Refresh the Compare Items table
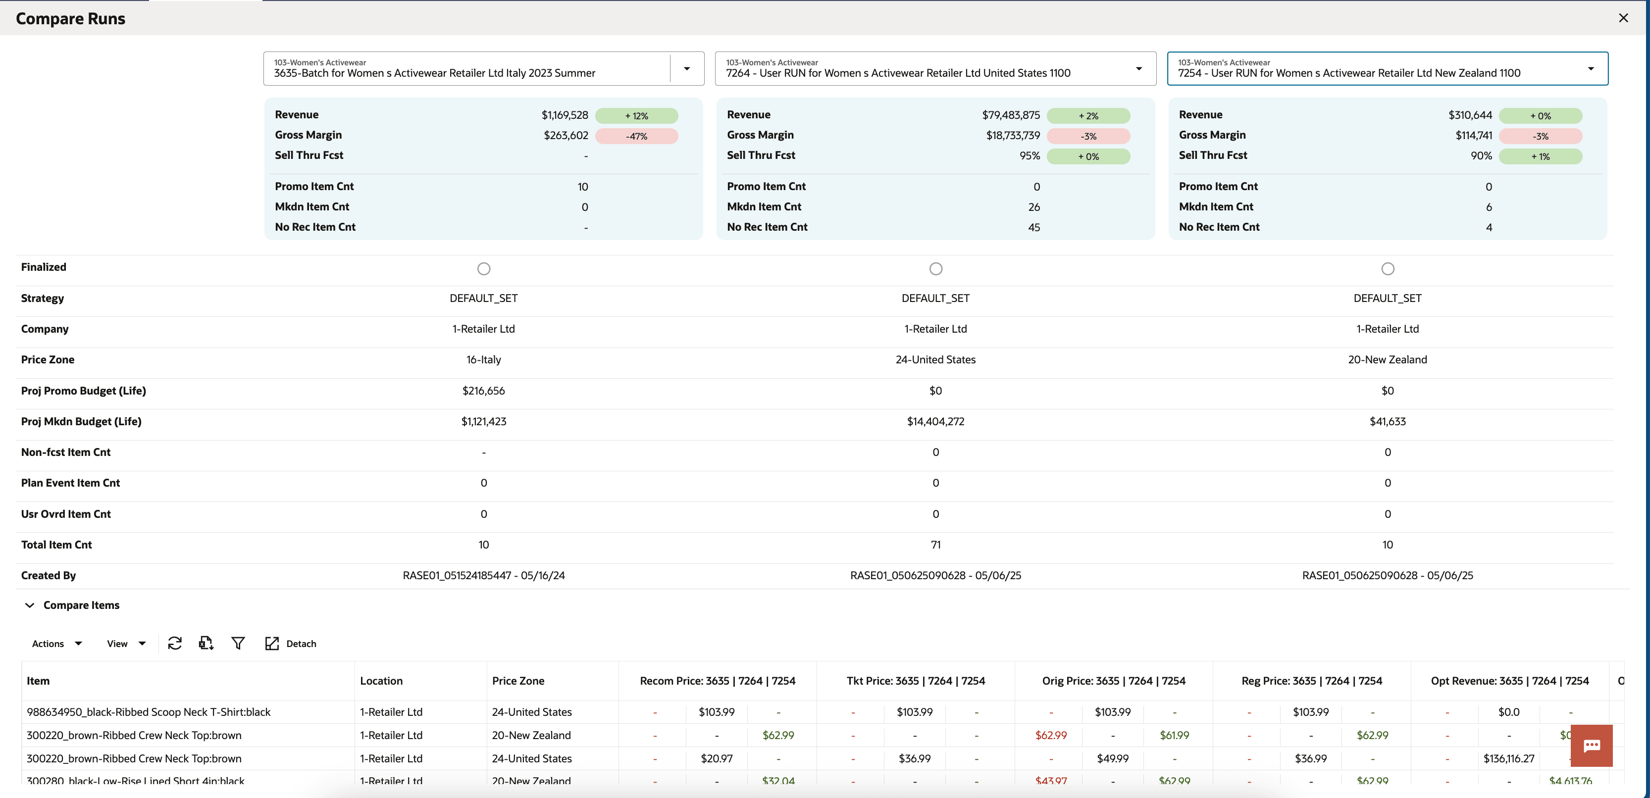The width and height of the screenshot is (1650, 798). (175, 643)
